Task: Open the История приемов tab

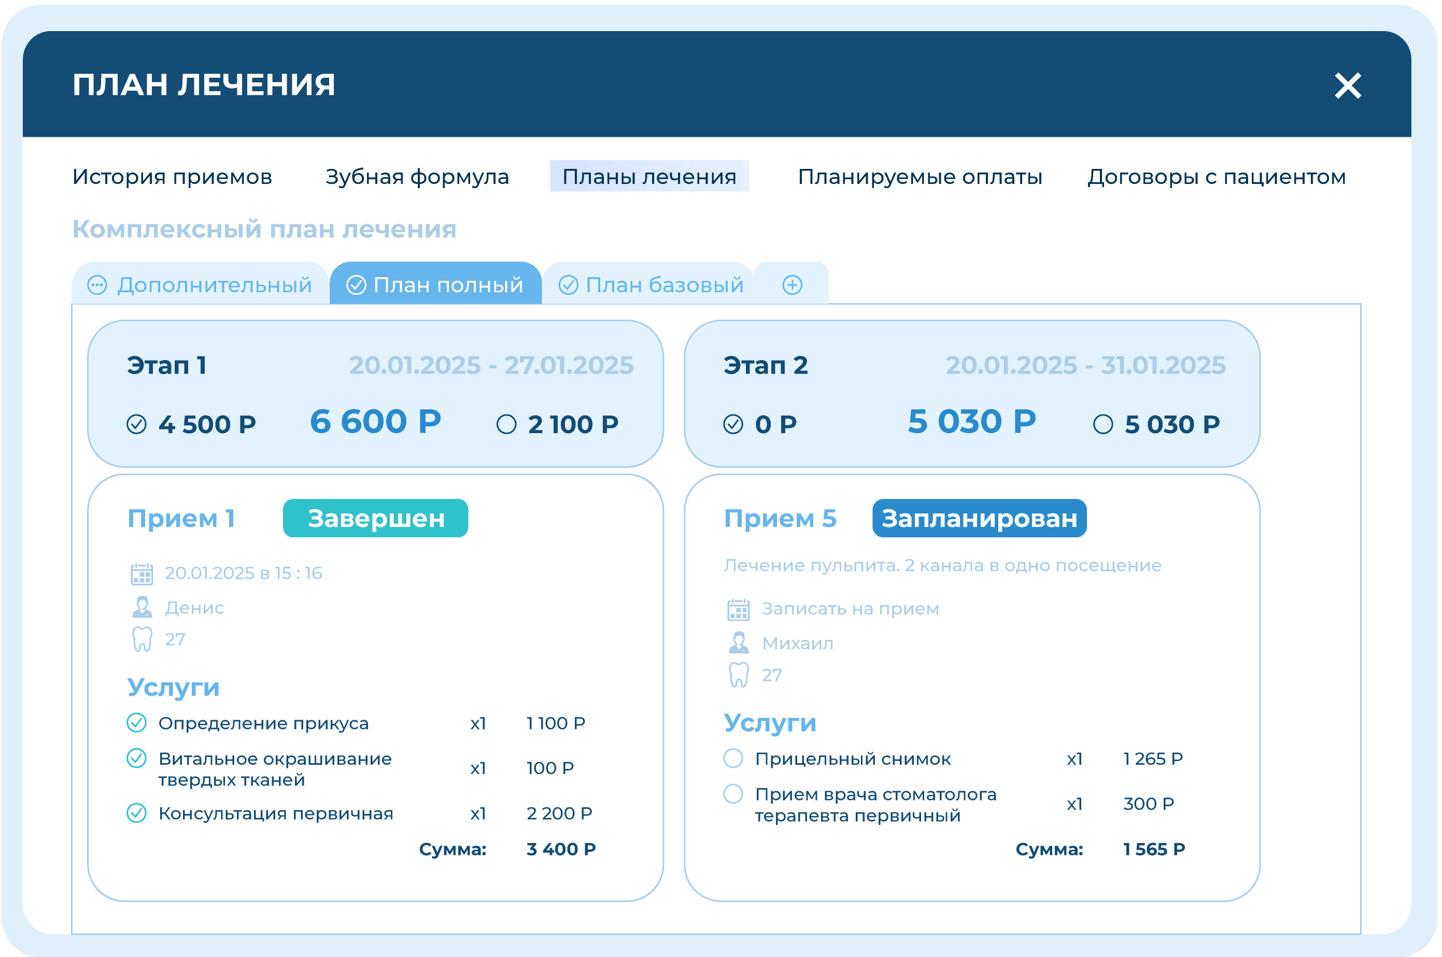Action: pos(172,177)
